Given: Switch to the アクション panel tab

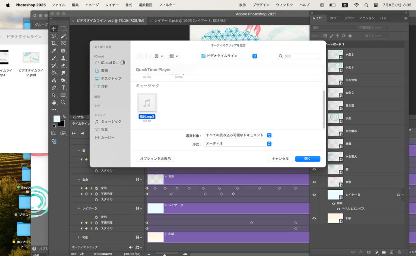Looking at the screenshot, I should click(x=367, y=18).
